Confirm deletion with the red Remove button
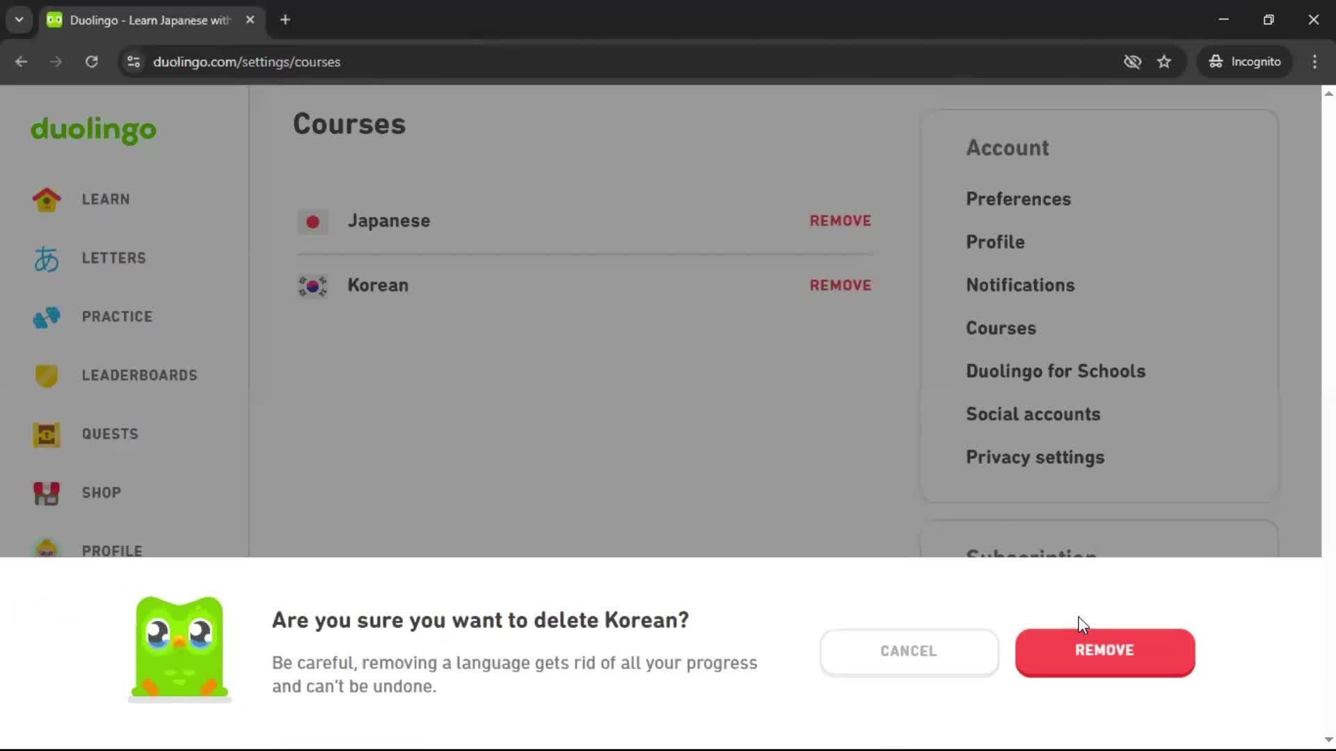Image resolution: width=1336 pixels, height=751 pixels. (1104, 651)
